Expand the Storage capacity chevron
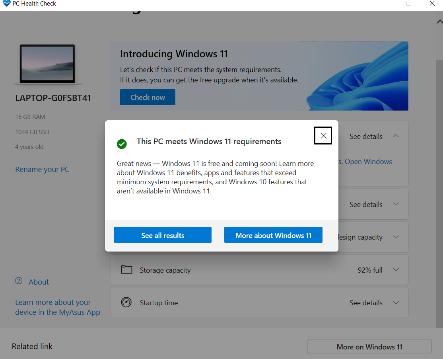 click(396, 270)
